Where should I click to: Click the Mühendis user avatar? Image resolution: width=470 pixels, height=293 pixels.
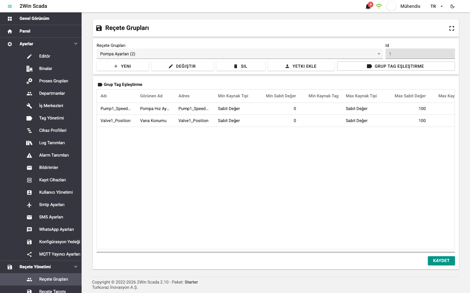391,6
